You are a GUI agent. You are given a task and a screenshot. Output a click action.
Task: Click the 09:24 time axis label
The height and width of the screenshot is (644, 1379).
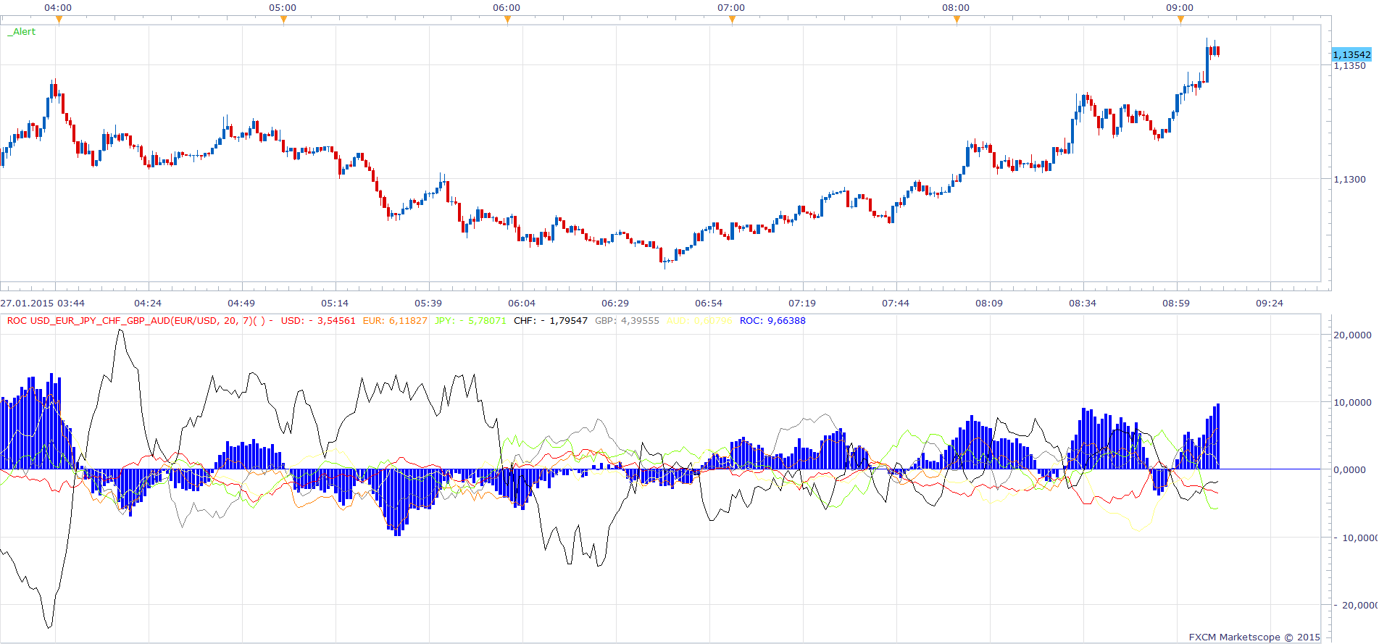pyautogui.click(x=1270, y=304)
